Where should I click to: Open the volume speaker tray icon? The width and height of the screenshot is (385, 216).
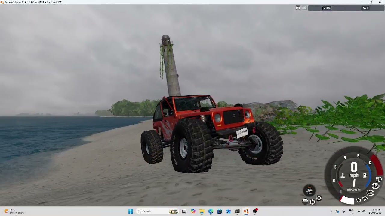363,211
